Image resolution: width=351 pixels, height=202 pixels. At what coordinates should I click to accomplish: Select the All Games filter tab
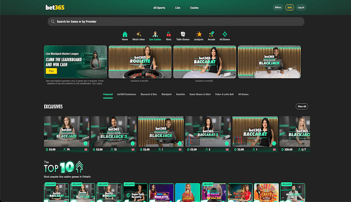click(x=243, y=94)
